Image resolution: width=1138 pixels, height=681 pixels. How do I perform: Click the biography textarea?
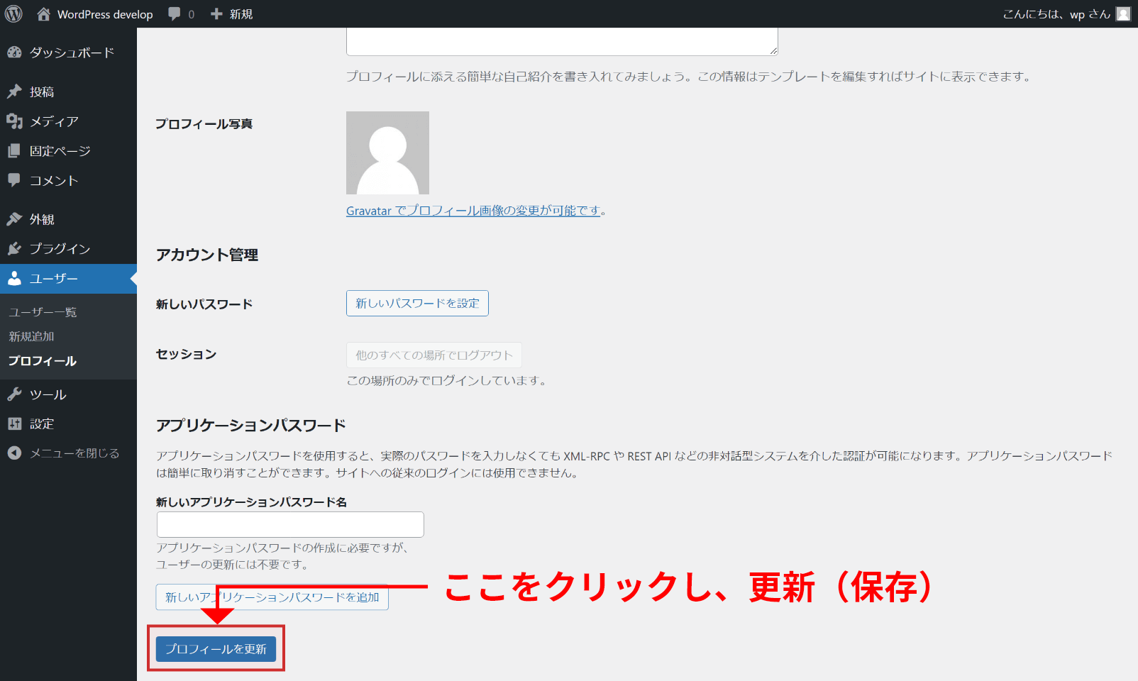coord(562,41)
